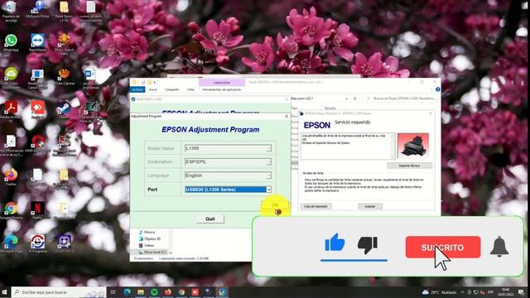The height and width of the screenshot is (298, 530).
Task: Switch to the Inicio ribbon tab
Action: click(x=153, y=89)
